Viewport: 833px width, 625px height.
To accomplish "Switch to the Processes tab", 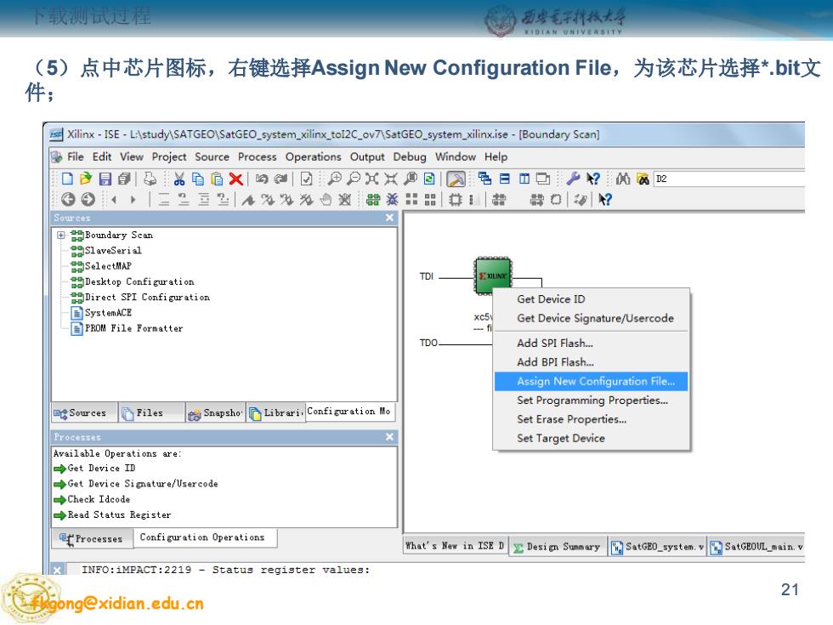I will [93, 538].
